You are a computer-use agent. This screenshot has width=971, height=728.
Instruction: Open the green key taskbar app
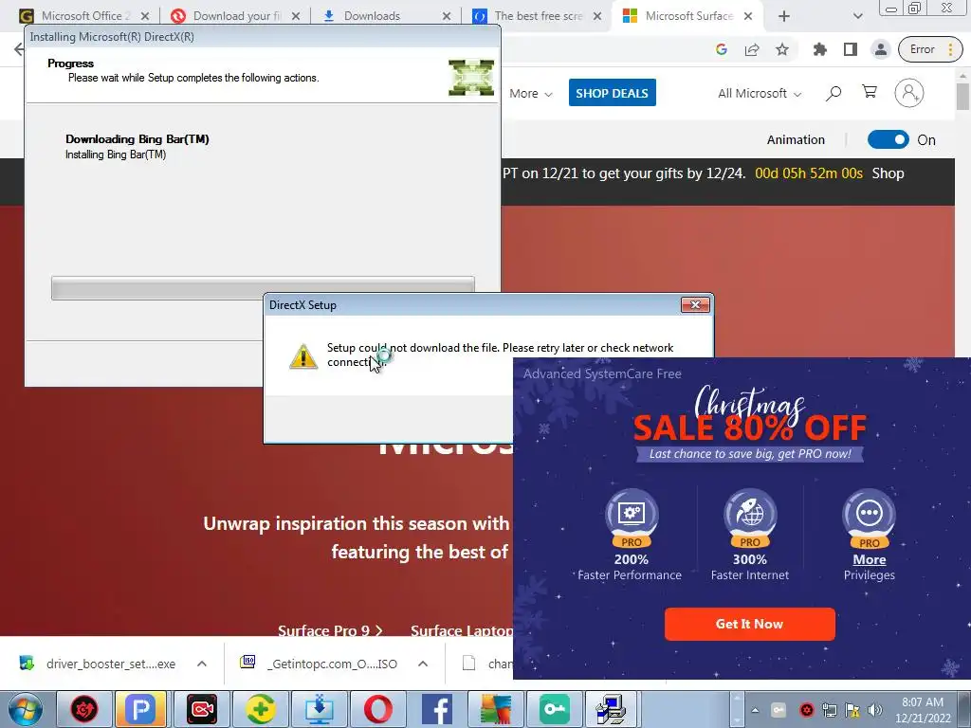click(554, 709)
